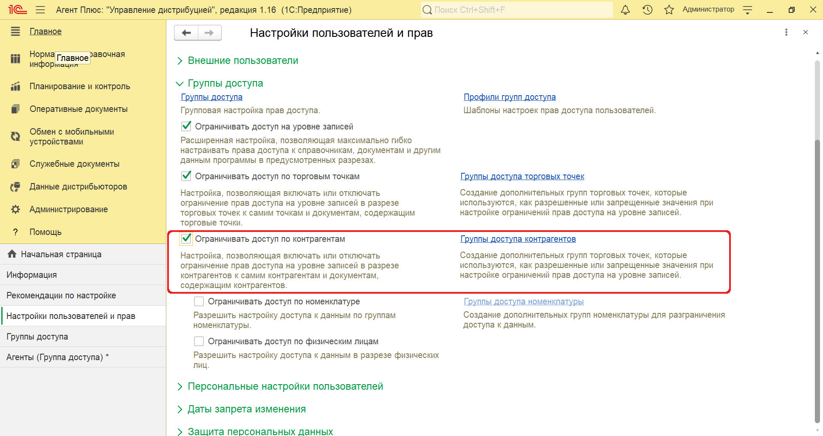Open Обмен с мобильными устройствами section

[x=72, y=136]
